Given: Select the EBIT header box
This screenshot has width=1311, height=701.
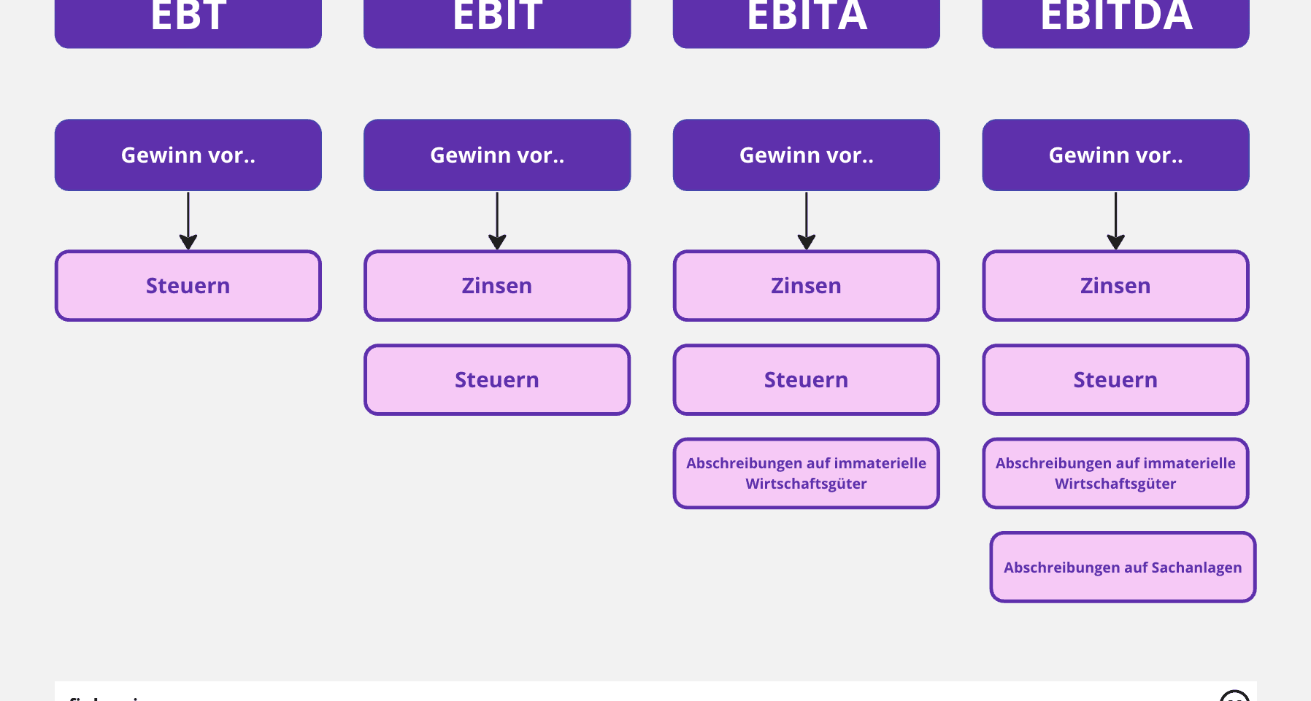Looking at the screenshot, I should tap(497, 20).
